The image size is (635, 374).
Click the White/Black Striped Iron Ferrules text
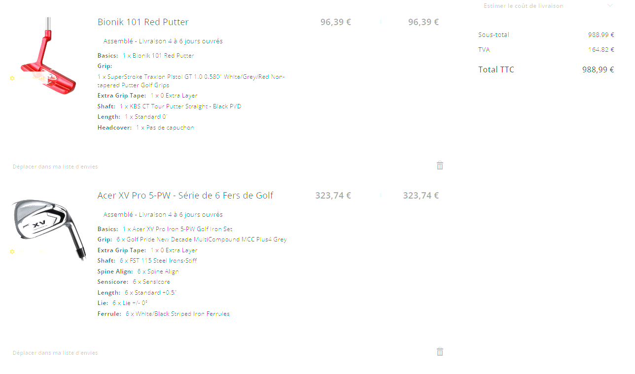177,314
